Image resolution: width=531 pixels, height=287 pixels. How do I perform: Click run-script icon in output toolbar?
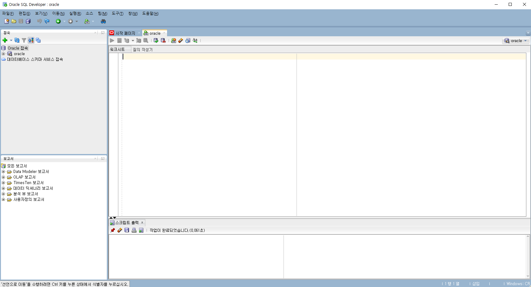(141, 230)
